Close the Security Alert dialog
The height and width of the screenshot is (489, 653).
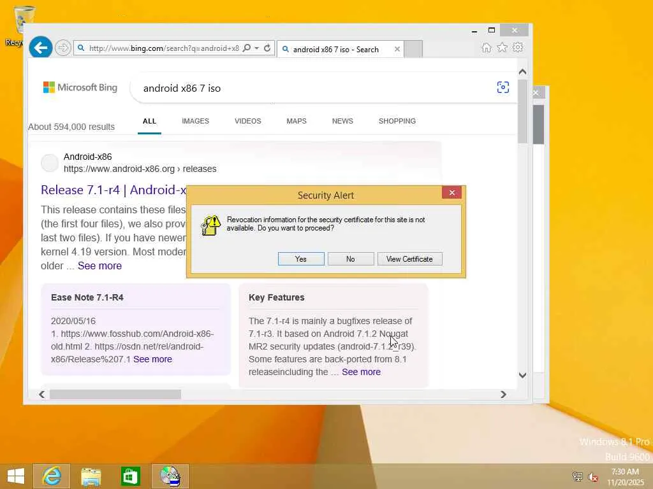452,192
